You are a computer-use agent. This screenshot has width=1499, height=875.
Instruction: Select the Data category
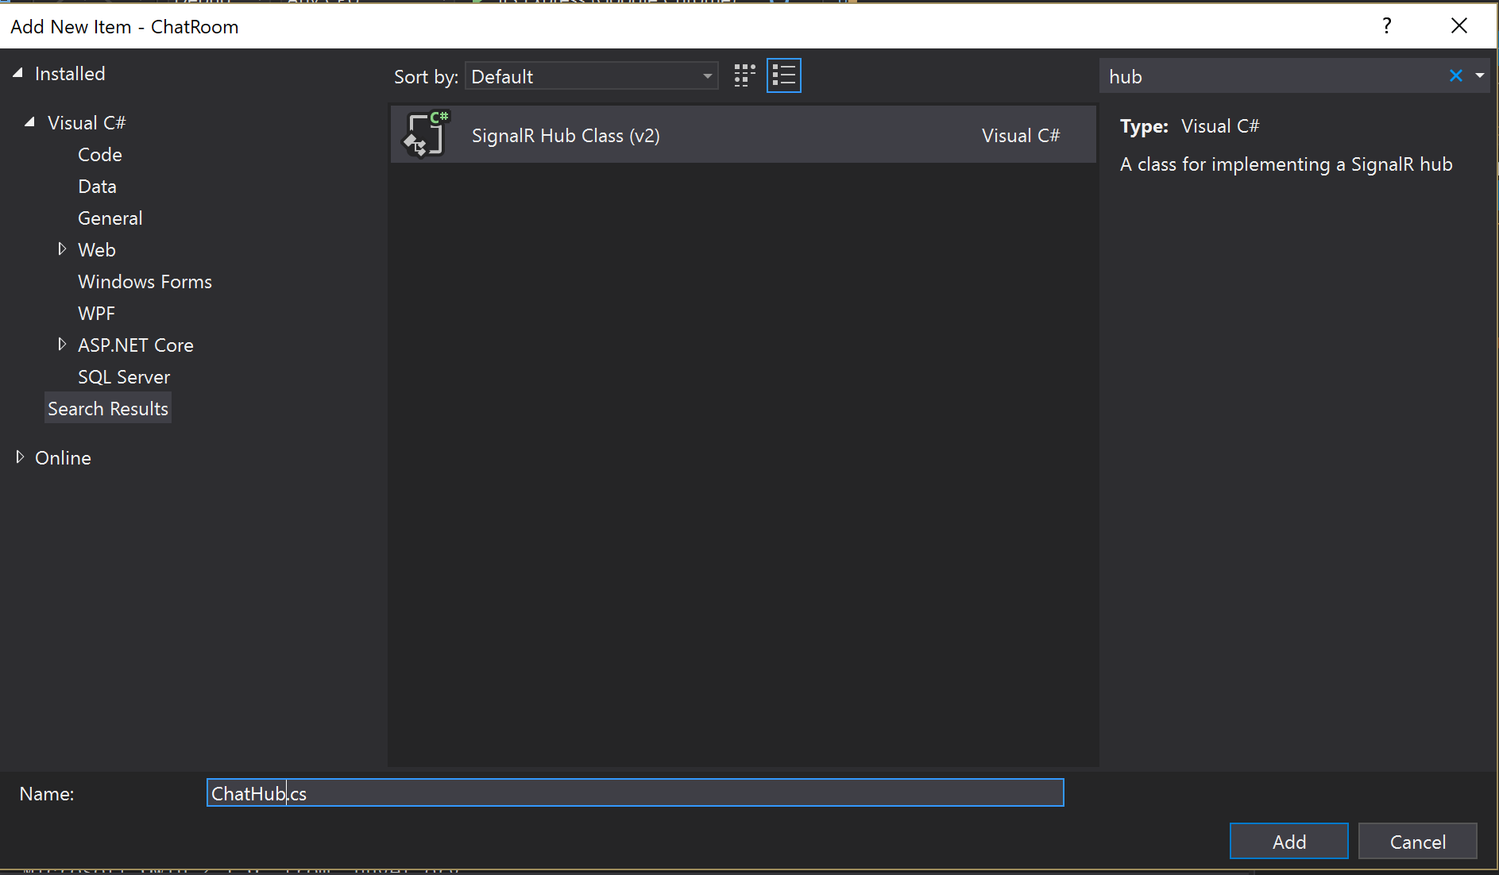click(97, 187)
